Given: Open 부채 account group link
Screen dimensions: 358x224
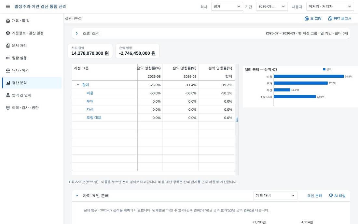Looking at the screenshot, I should (90, 101).
